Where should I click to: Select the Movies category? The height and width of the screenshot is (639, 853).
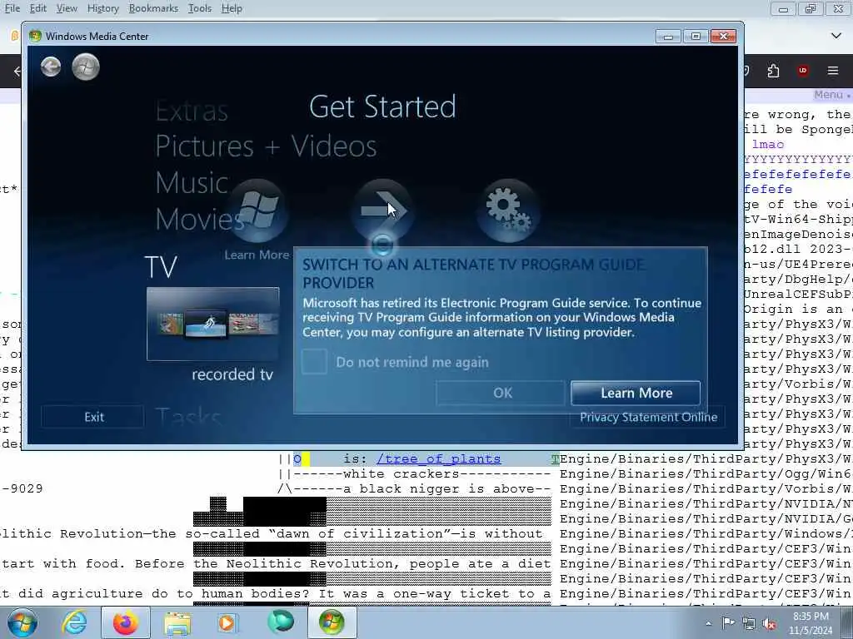coord(200,219)
